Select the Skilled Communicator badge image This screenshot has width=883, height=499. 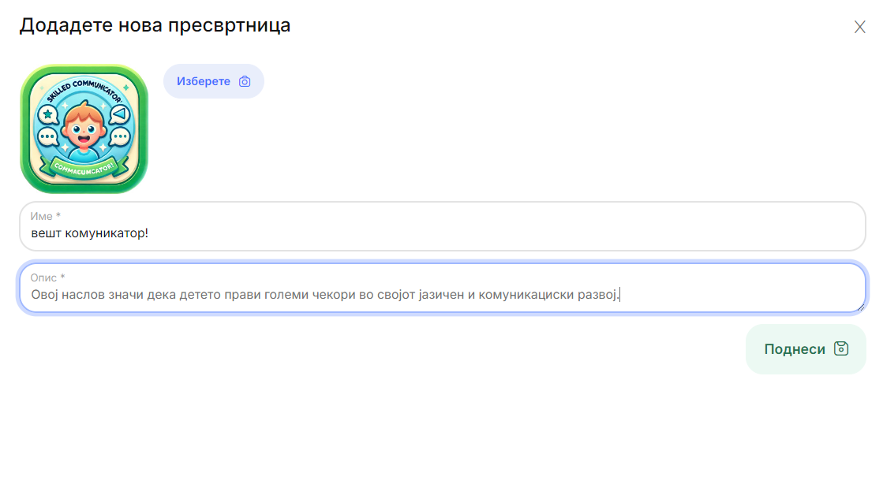(84, 129)
